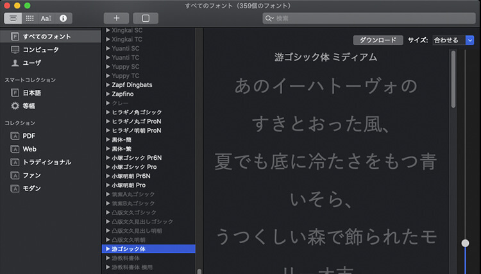Select the コンピュータ computer fonts item
The width and height of the screenshot is (481, 274).
pyautogui.click(x=38, y=49)
